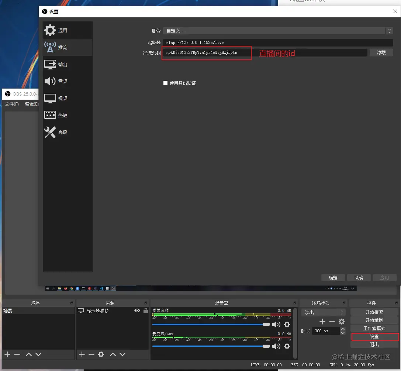Image resolution: width=401 pixels, height=371 pixels.
Task: Open the Output (输出) settings section
Action: pyautogui.click(x=68, y=65)
